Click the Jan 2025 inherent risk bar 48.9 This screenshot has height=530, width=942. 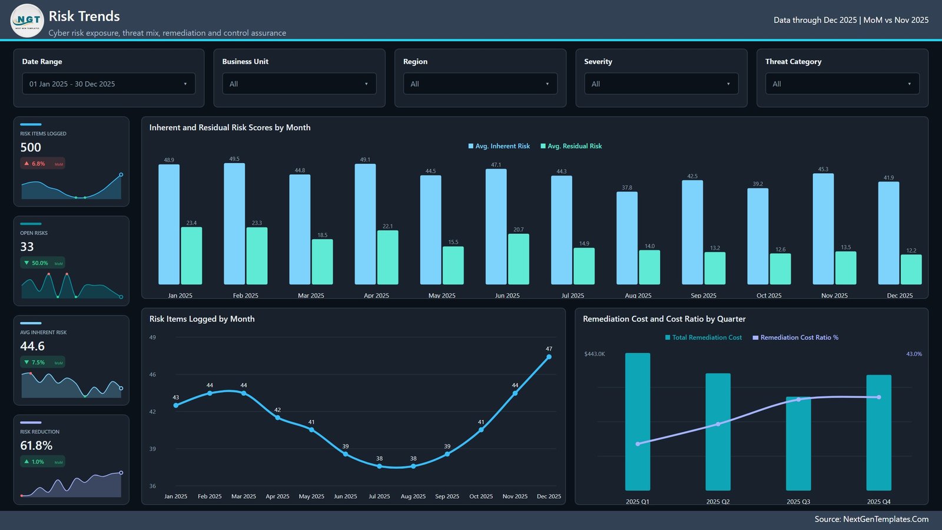(x=169, y=224)
